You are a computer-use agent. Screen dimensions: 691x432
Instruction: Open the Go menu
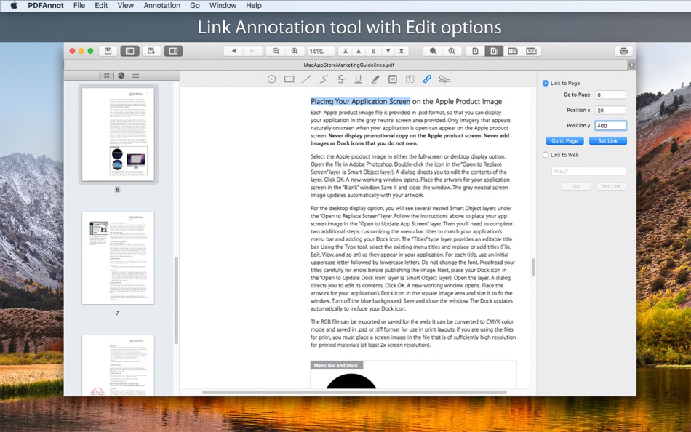(195, 5)
